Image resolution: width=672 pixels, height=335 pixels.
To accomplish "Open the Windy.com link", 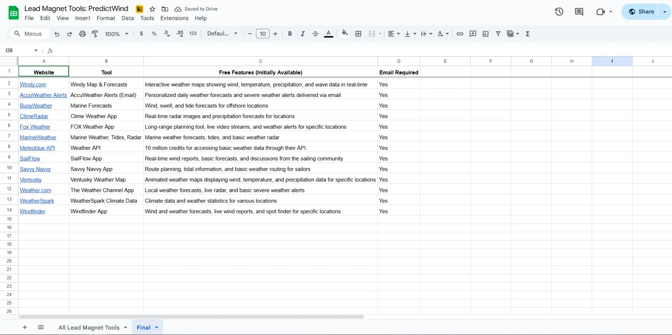I will click(33, 84).
